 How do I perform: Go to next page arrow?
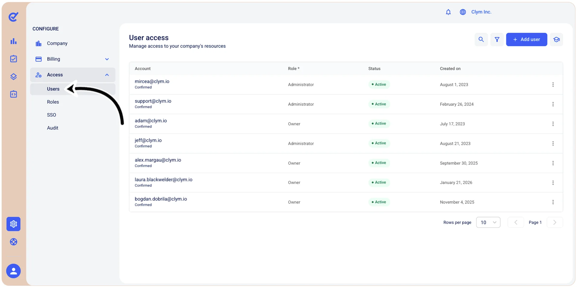click(x=554, y=222)
